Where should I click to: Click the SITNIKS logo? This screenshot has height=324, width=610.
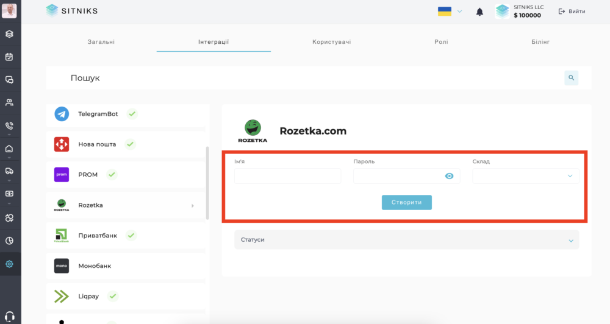[x=71, y=11]
